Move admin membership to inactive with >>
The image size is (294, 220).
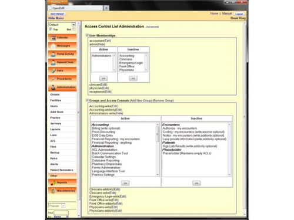tap(103, 79)
